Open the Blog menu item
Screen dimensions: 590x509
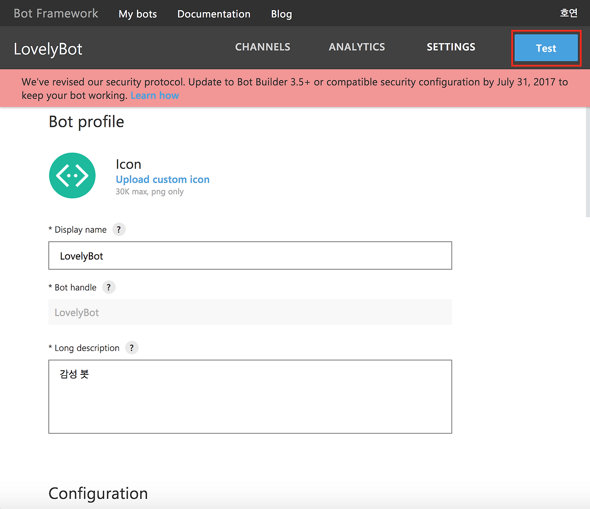click(x=282, y=14)
